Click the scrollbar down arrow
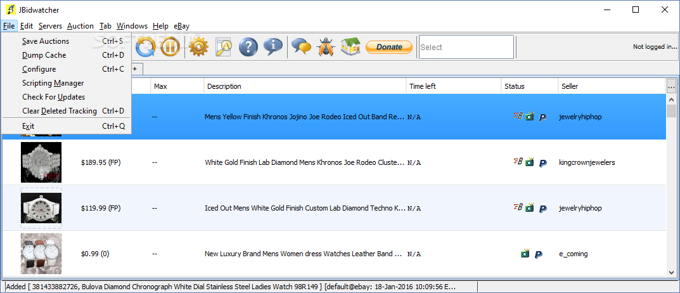 (671, 272)
